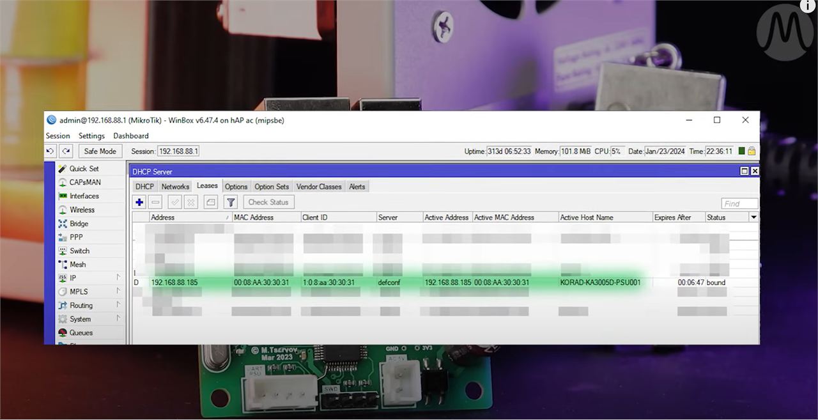Disable lease with the X icon
Viewport: 818px width, 420px height.
coord(190,202)
